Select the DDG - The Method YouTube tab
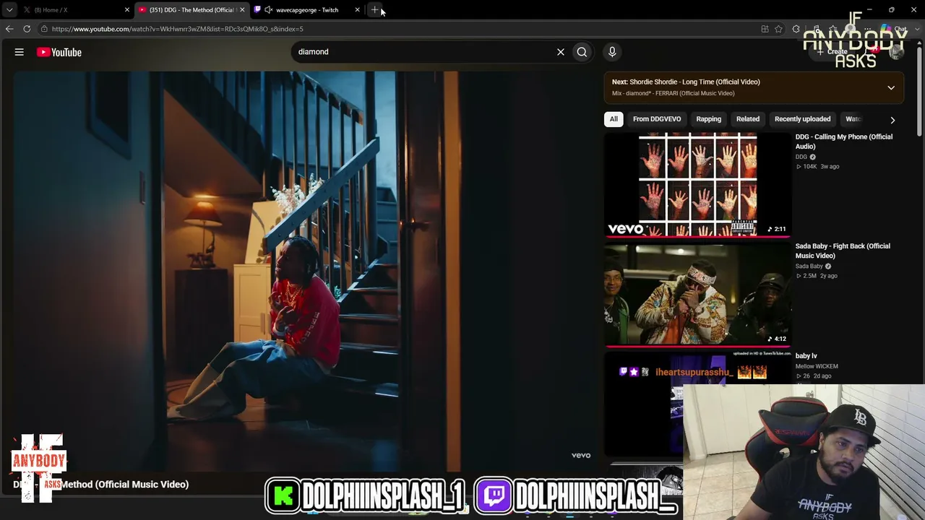Screen dimensions: 925x520 192,10
